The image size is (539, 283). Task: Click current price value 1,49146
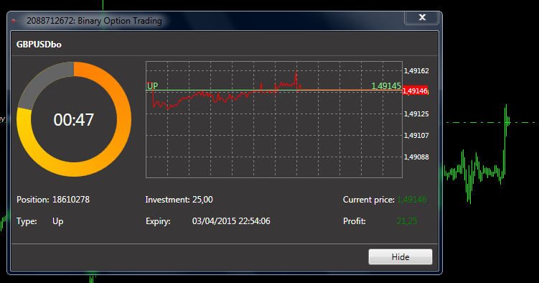point(412,200)
